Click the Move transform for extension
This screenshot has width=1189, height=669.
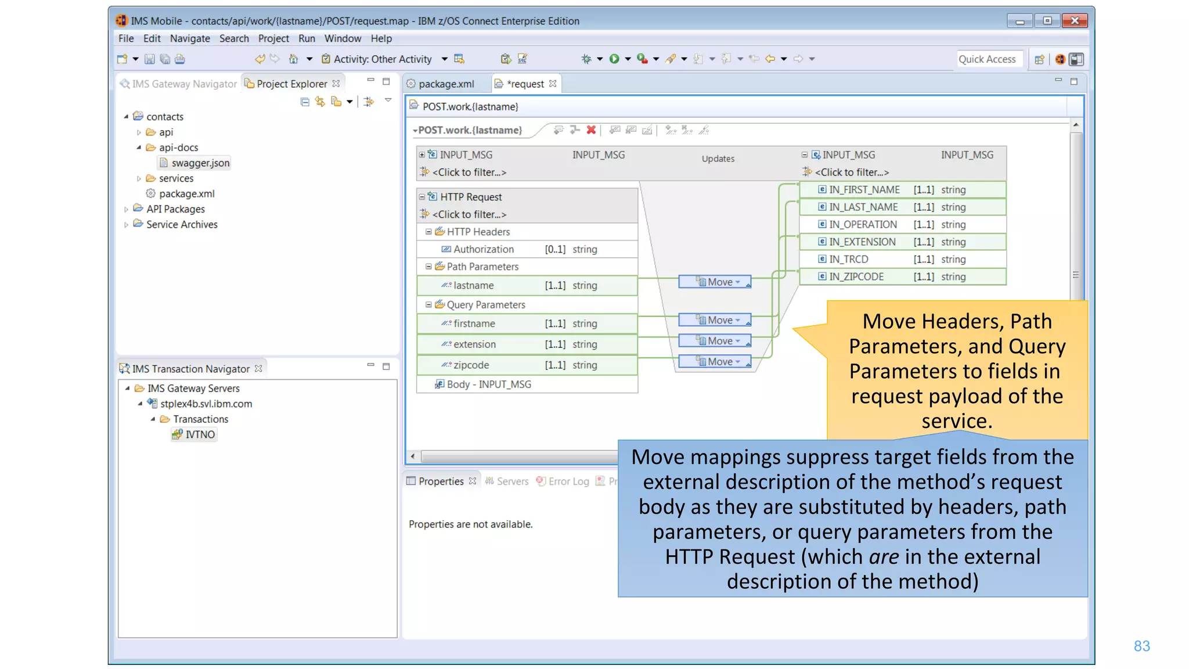[715, 341]
